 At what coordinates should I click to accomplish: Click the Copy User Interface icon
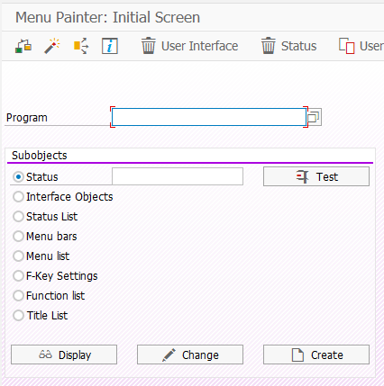[346, 46]
